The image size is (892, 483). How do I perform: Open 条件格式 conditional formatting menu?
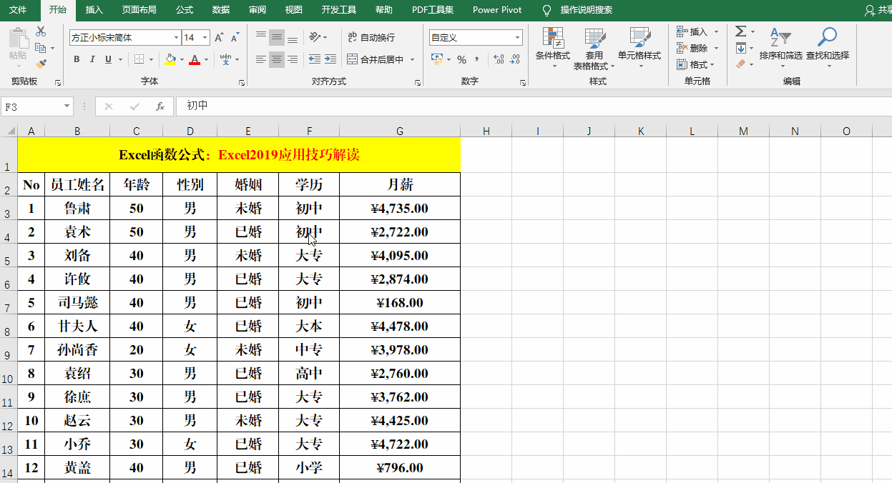pyautogui.click(x=553, y=49)
